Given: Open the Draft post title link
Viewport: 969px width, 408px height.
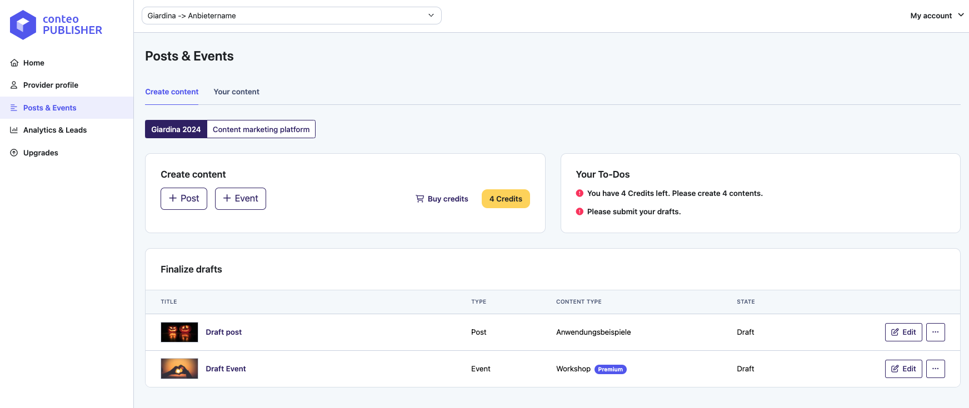Looking at the screenshot, I should click(224, 332).
